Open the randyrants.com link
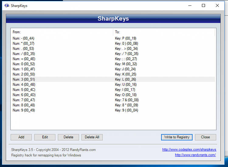228x167 pixels. [195, 155]
